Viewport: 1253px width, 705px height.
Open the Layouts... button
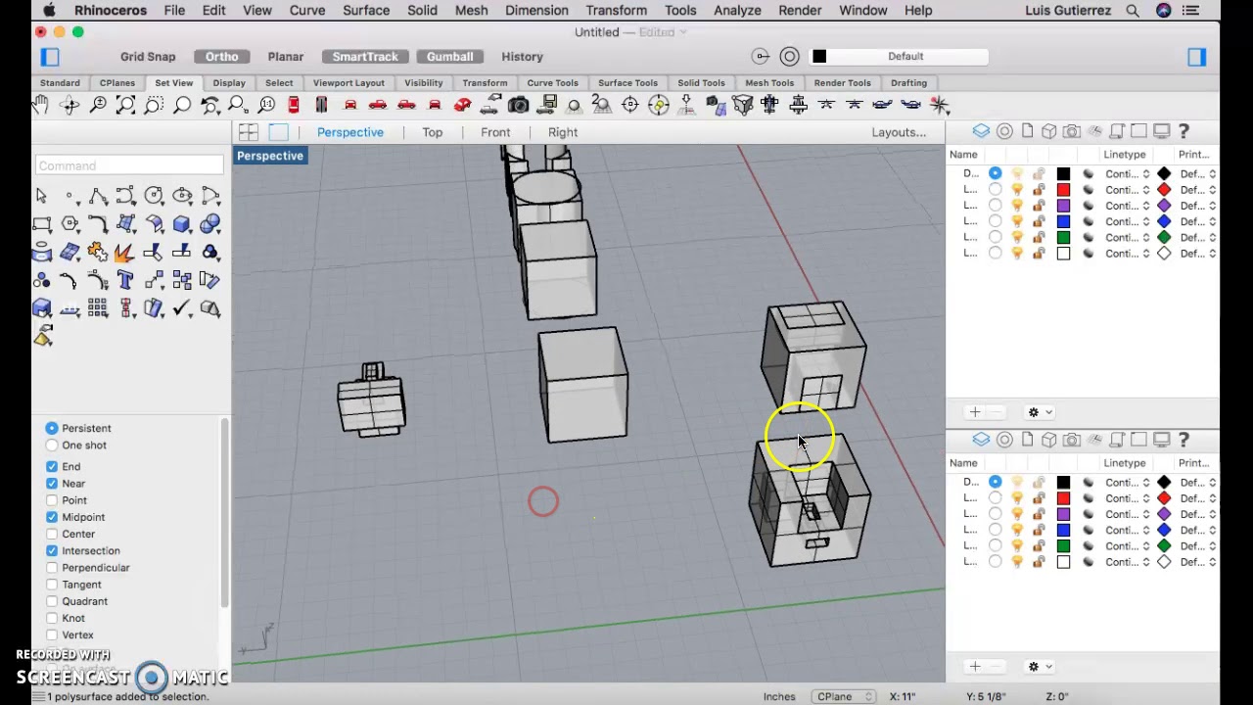pyautogui.click(x=899, y=132)
